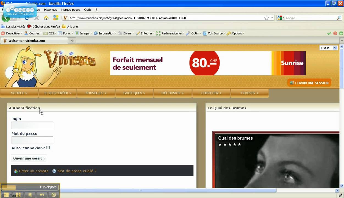
Task: Click the orange OUVRIR UNE SESSION header button
Action: pos(309,83)
